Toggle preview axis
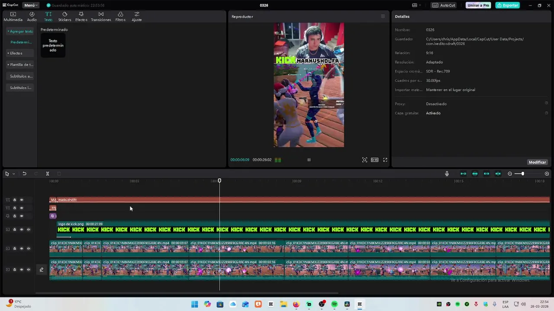554x311 pixels. [x=498, y=174]
